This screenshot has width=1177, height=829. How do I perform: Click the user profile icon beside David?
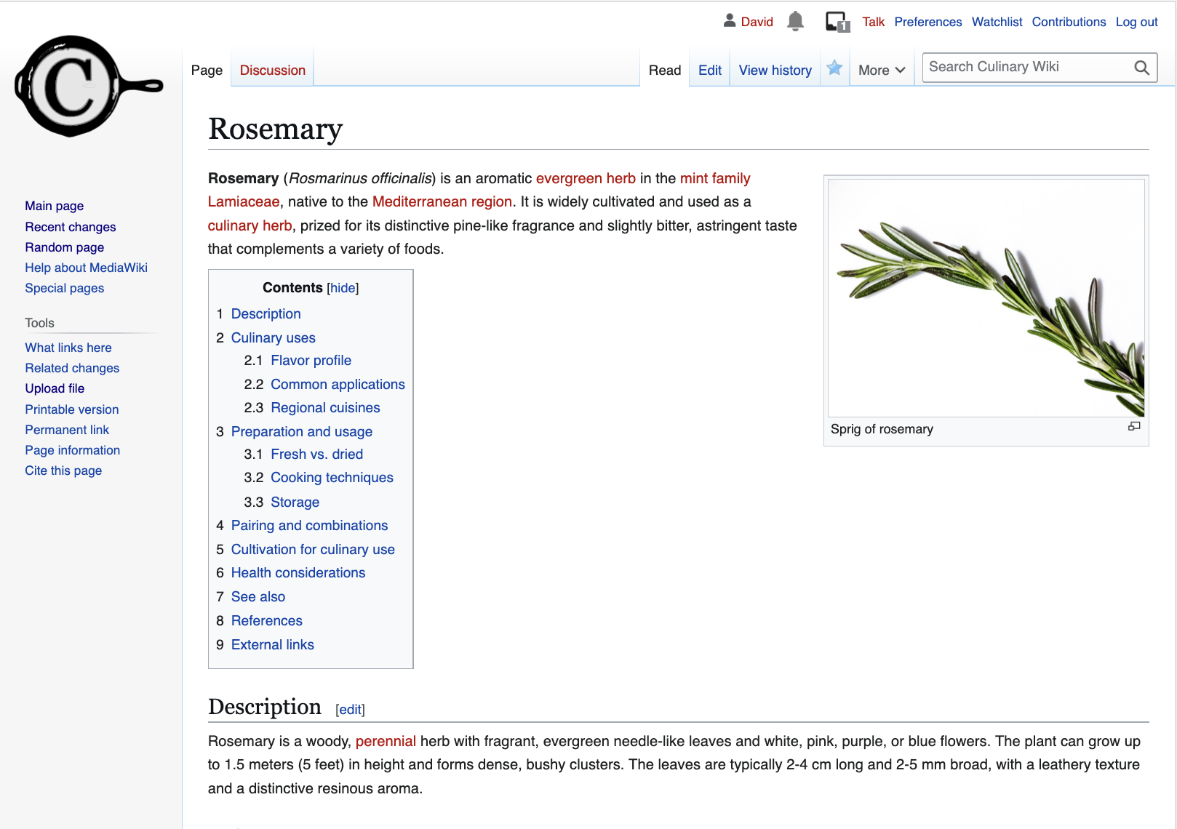730,21
